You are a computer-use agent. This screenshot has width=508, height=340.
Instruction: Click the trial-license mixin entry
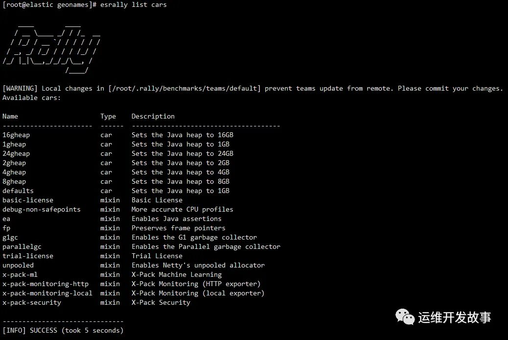[28, 256]
